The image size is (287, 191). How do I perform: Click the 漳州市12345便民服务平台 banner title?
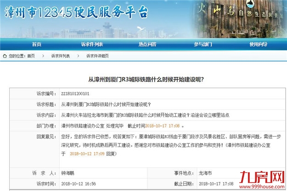coord(76,12)
